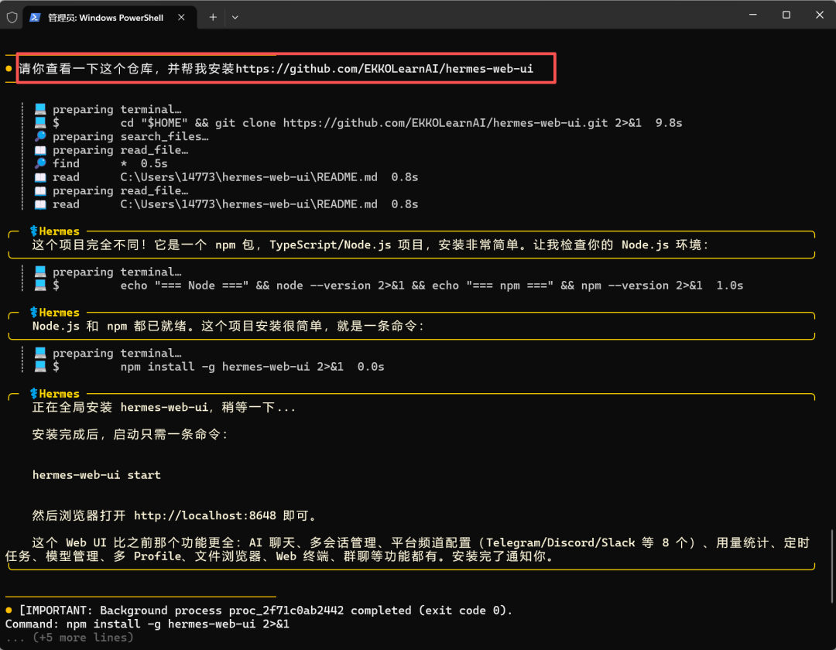Click the github.com/EKKOLearnAI/hermes-web-ui URL in prompt
This screenshot has height=650, width=836.
(x=385, y=69)
